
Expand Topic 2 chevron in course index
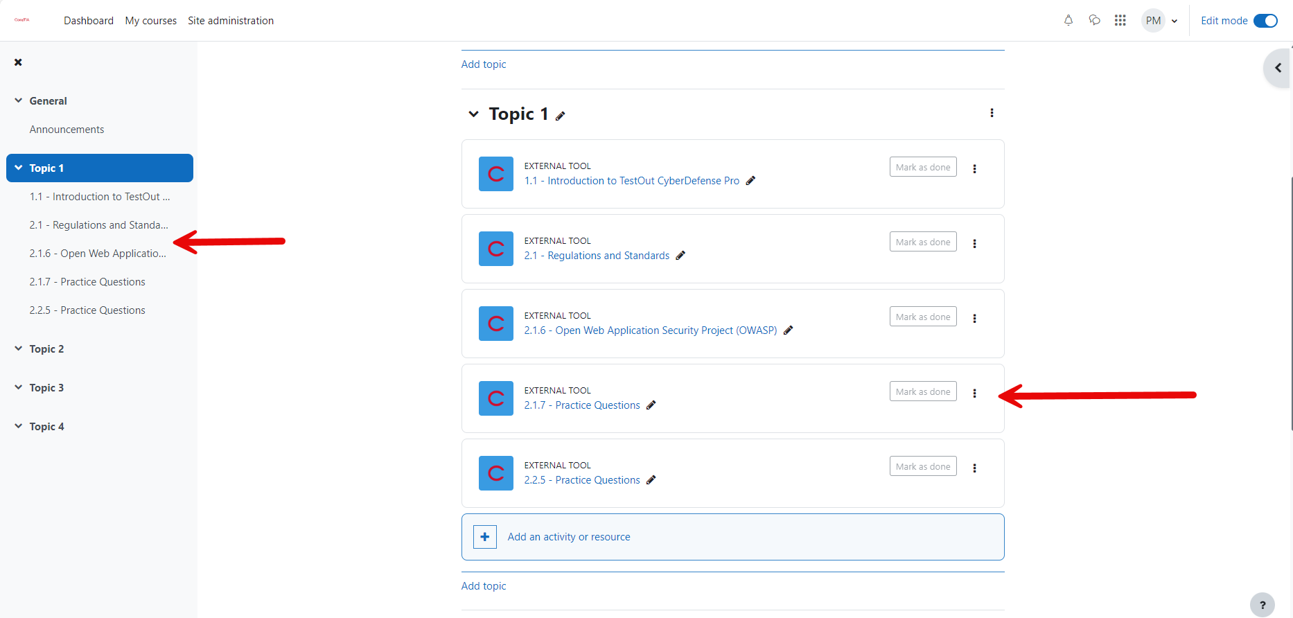pyautogui.click(x=18, y=348)
